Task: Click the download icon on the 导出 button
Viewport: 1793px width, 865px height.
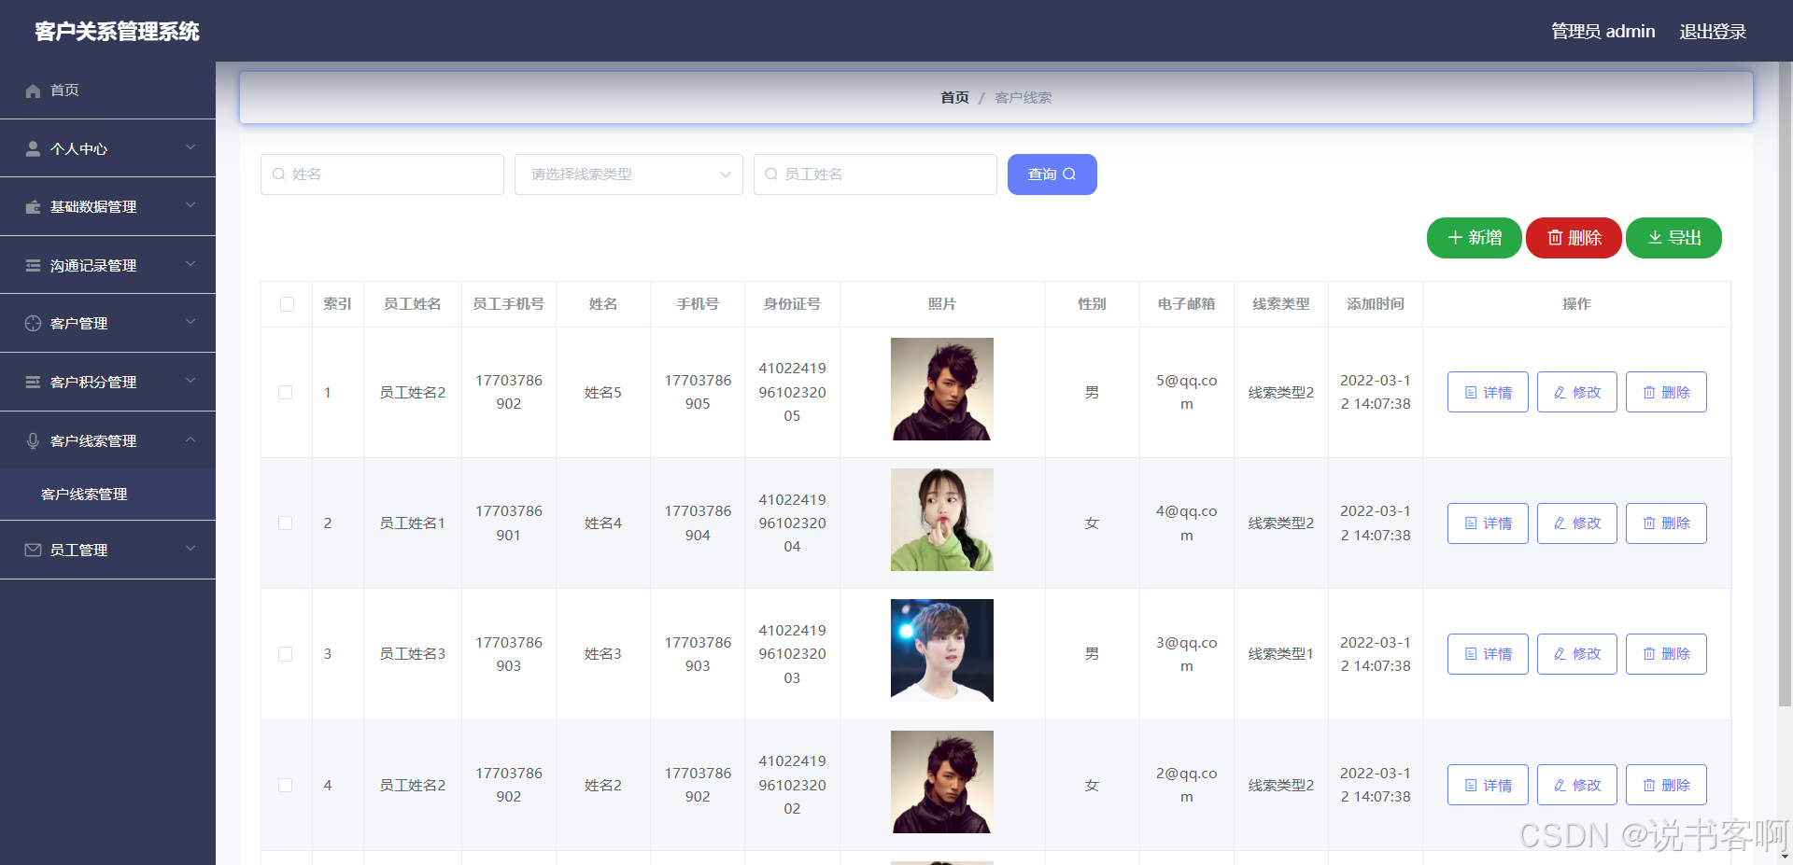Action: click(1655, 238)
